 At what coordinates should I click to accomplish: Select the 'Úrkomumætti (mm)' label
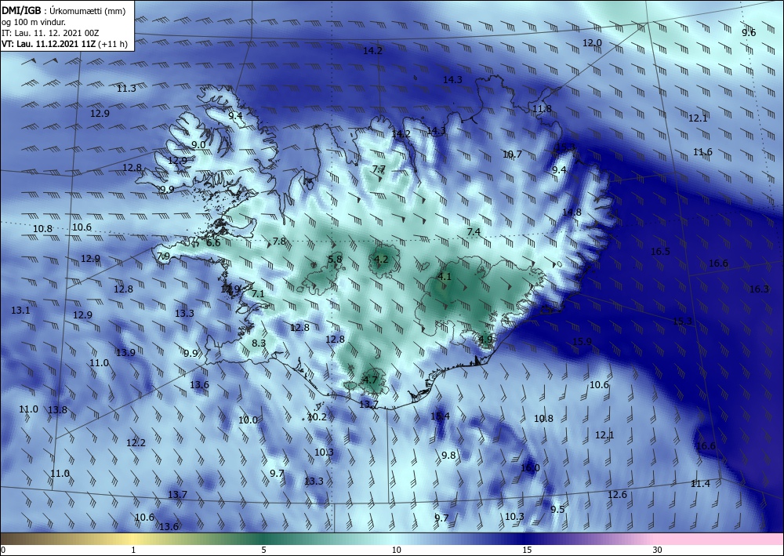point(86,11)
